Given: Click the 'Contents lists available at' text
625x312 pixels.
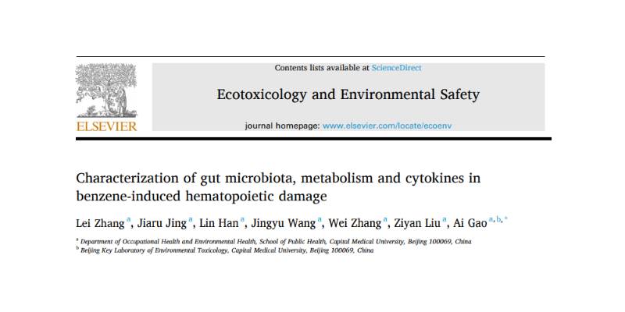Looking at the screenshot, I should click(321, 68).
